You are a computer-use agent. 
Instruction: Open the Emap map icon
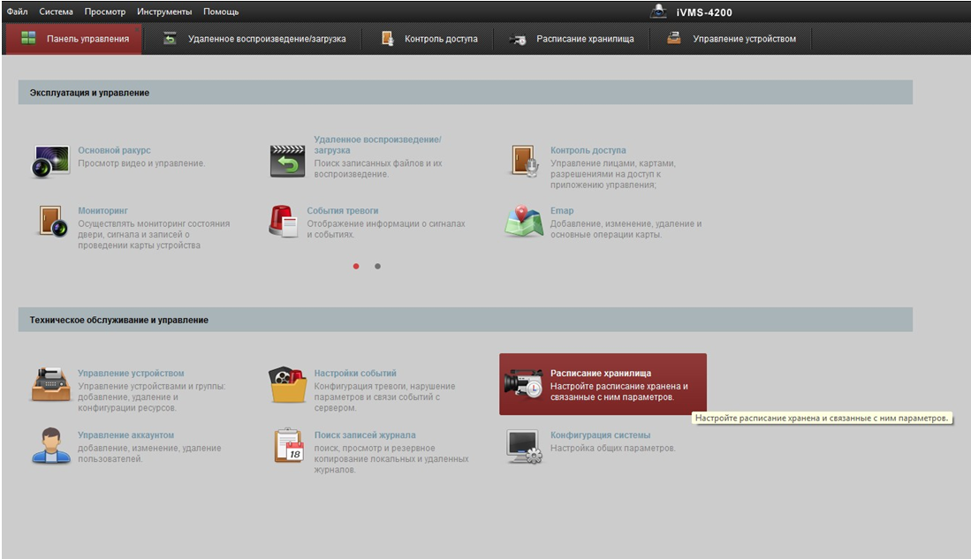pos(524,222)
